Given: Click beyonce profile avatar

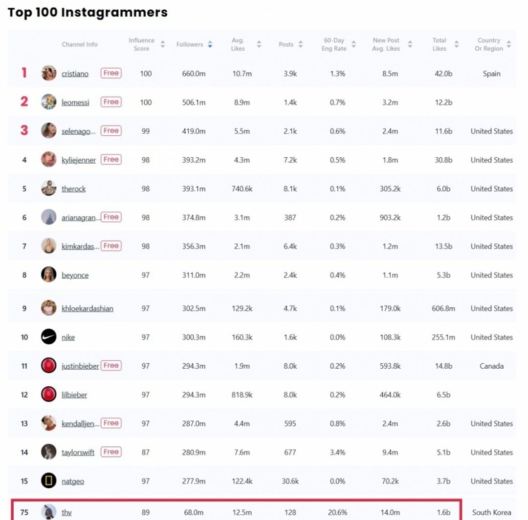Looking at the screenshot, I should (x=49, y=274).
